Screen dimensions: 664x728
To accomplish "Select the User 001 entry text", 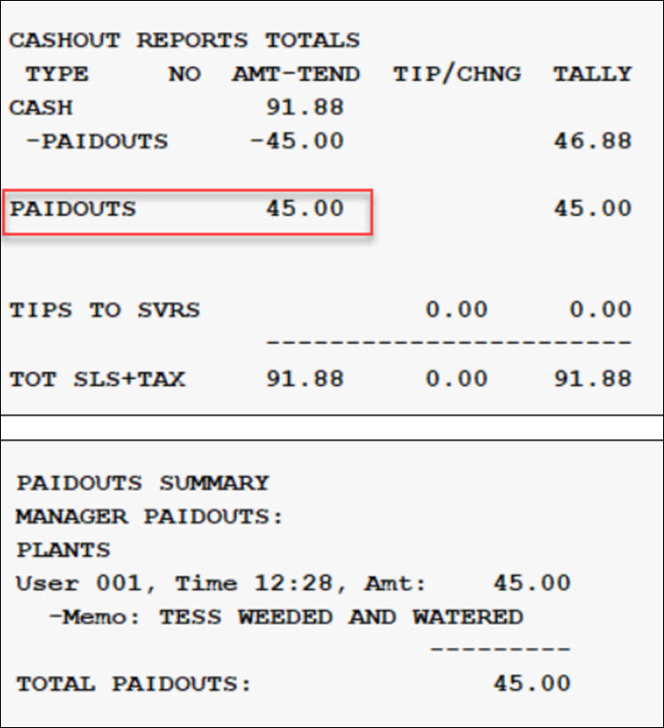I will click(86, 584).
